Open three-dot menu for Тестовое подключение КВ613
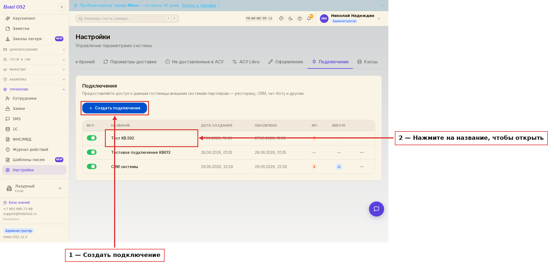 point(362,152)
